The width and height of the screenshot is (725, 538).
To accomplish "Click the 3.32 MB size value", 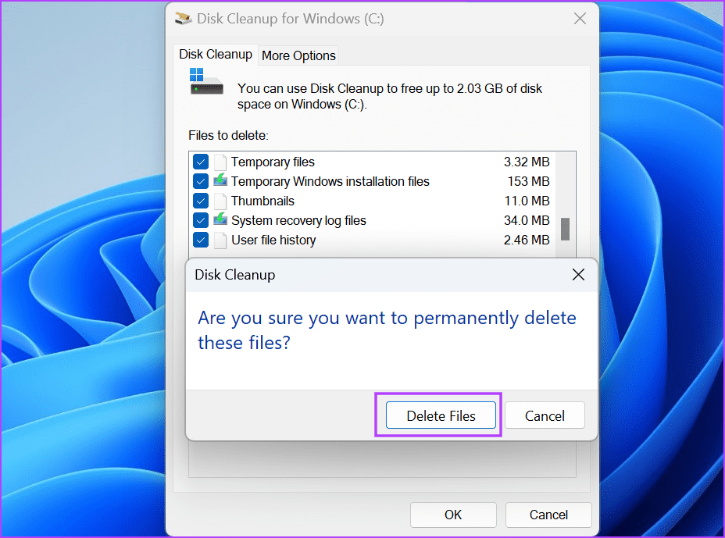I will click(x=527, y=162).
